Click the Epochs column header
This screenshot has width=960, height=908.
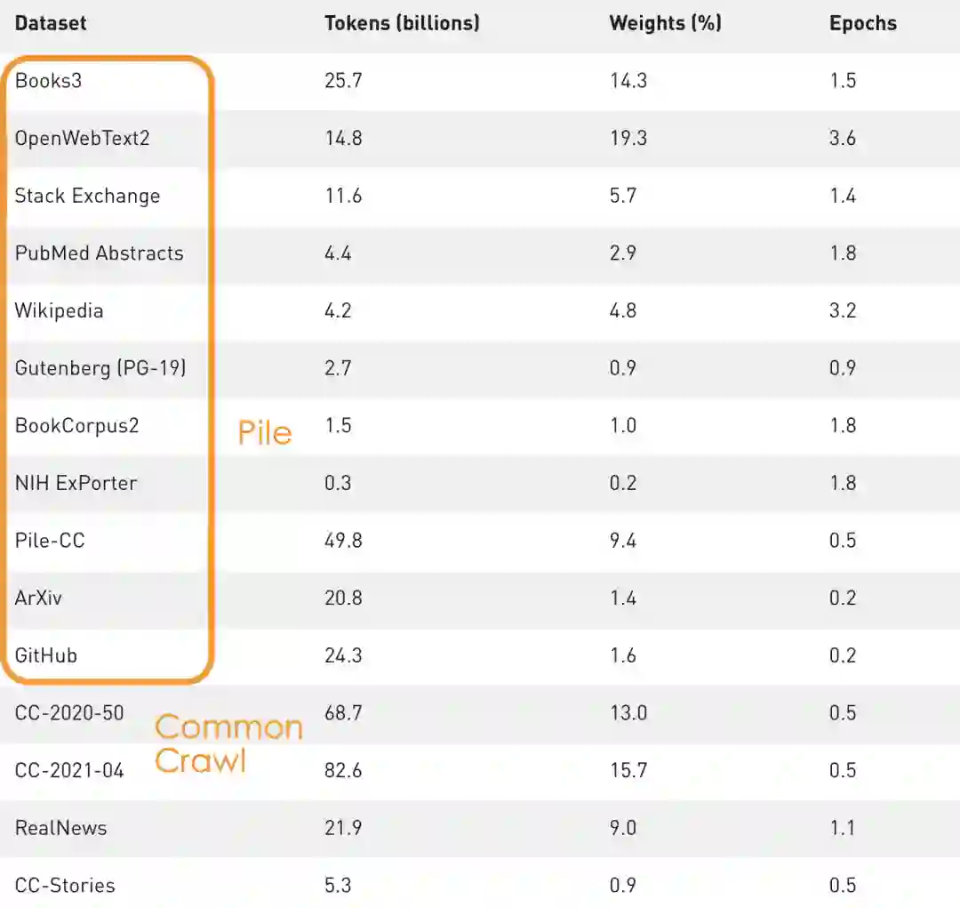tap(862, 23)
